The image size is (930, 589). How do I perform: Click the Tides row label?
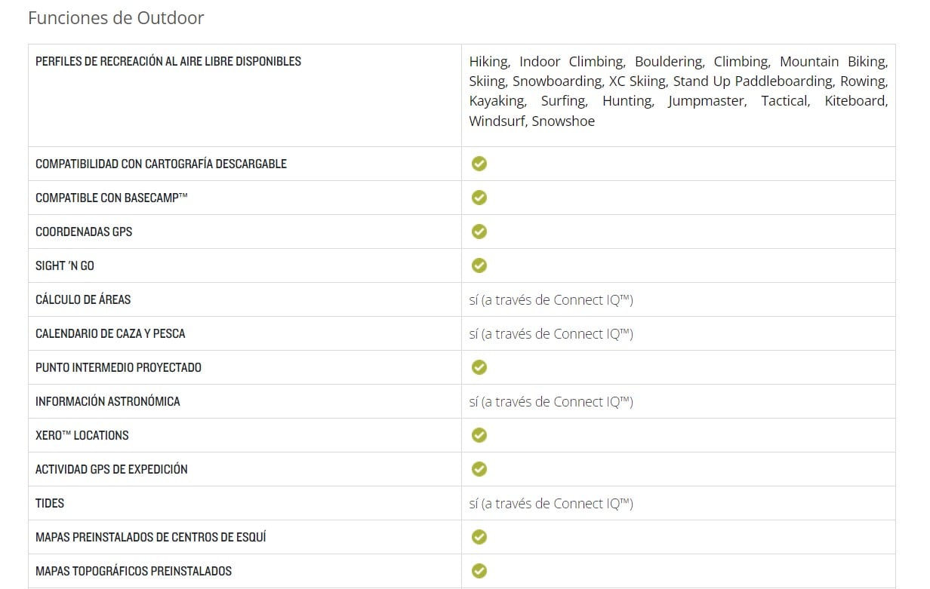(x=50, y=503)
